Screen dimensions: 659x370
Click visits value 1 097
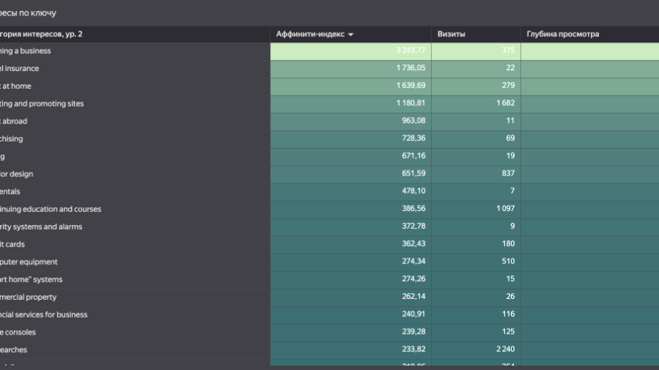505,209
